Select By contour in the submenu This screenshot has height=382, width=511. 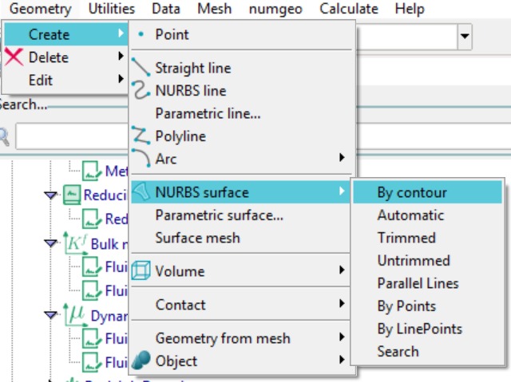[x=411, y=192]
